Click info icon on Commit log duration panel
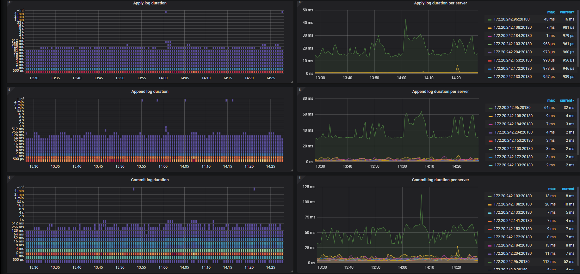The width and height of the screenshot is (580, 274). (x=9, y=178)
